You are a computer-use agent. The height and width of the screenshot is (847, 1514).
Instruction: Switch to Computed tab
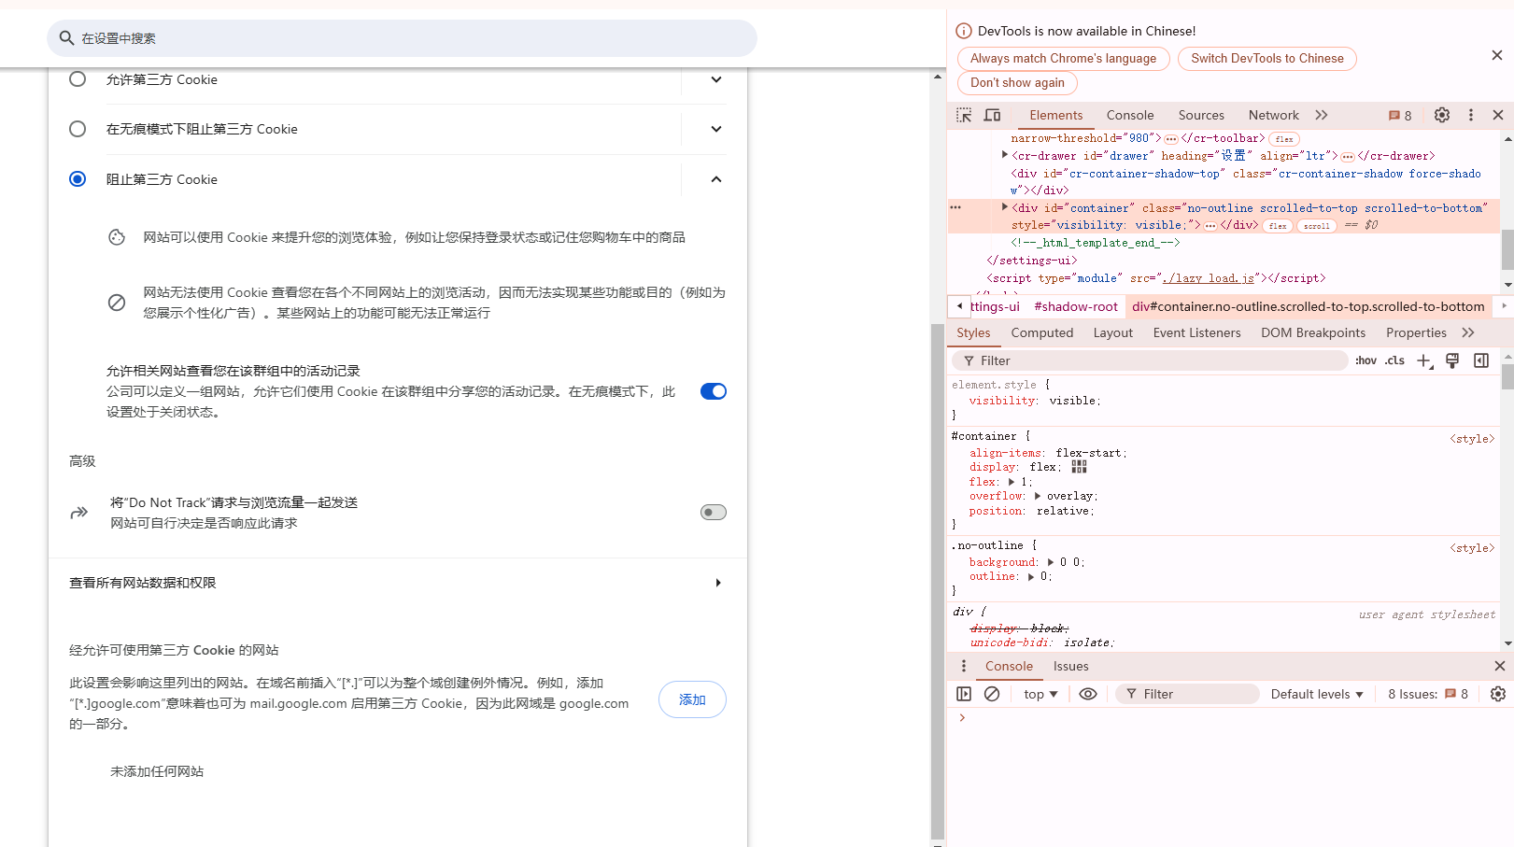1042,332
